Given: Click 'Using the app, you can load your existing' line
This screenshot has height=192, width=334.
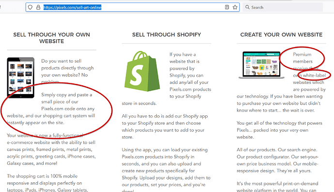Looking at the screenshot, I should click(165, 150).
